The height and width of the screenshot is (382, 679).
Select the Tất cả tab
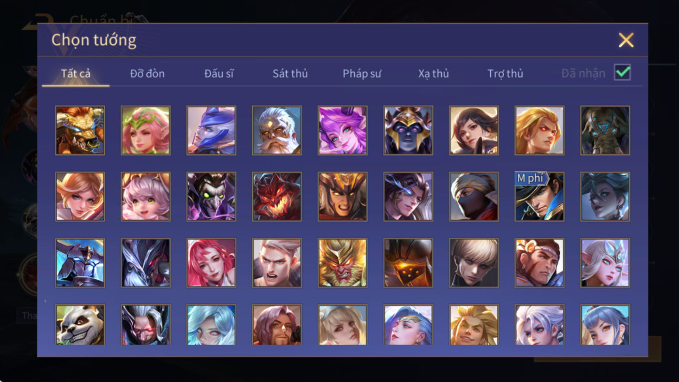(x=76, y=73)
